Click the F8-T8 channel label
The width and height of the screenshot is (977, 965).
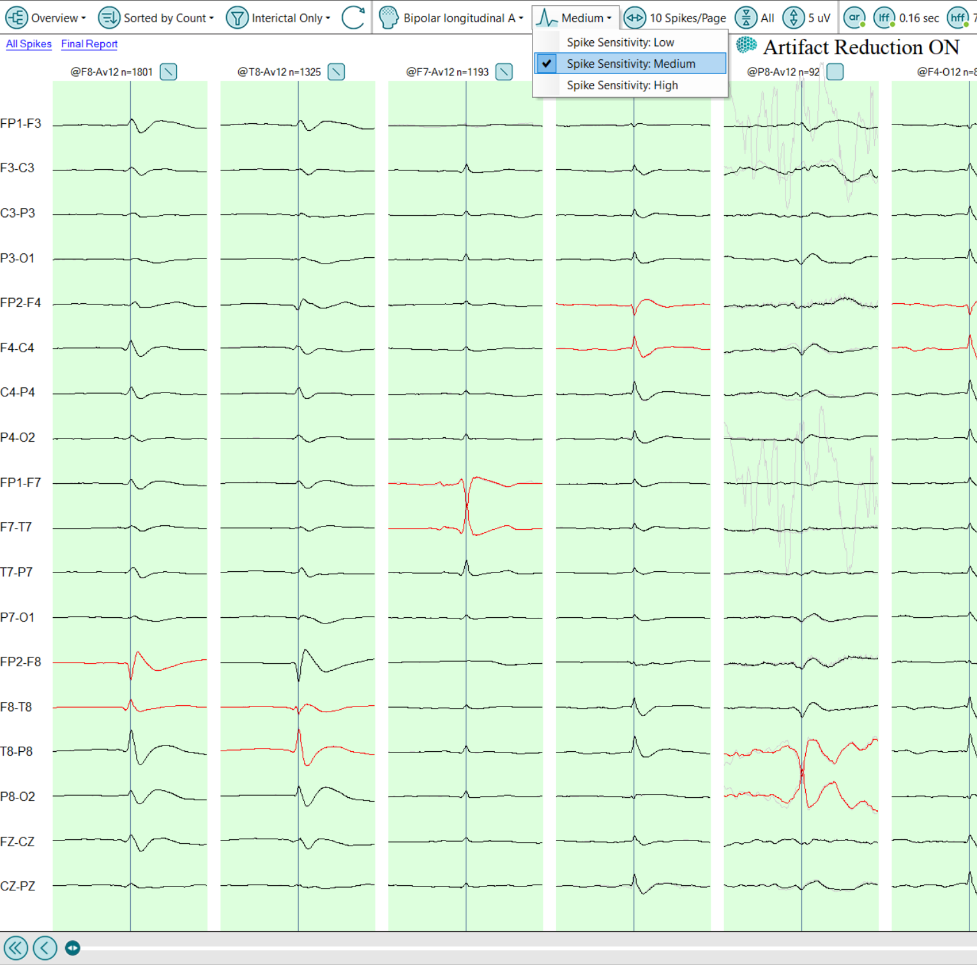coord(16,707)
